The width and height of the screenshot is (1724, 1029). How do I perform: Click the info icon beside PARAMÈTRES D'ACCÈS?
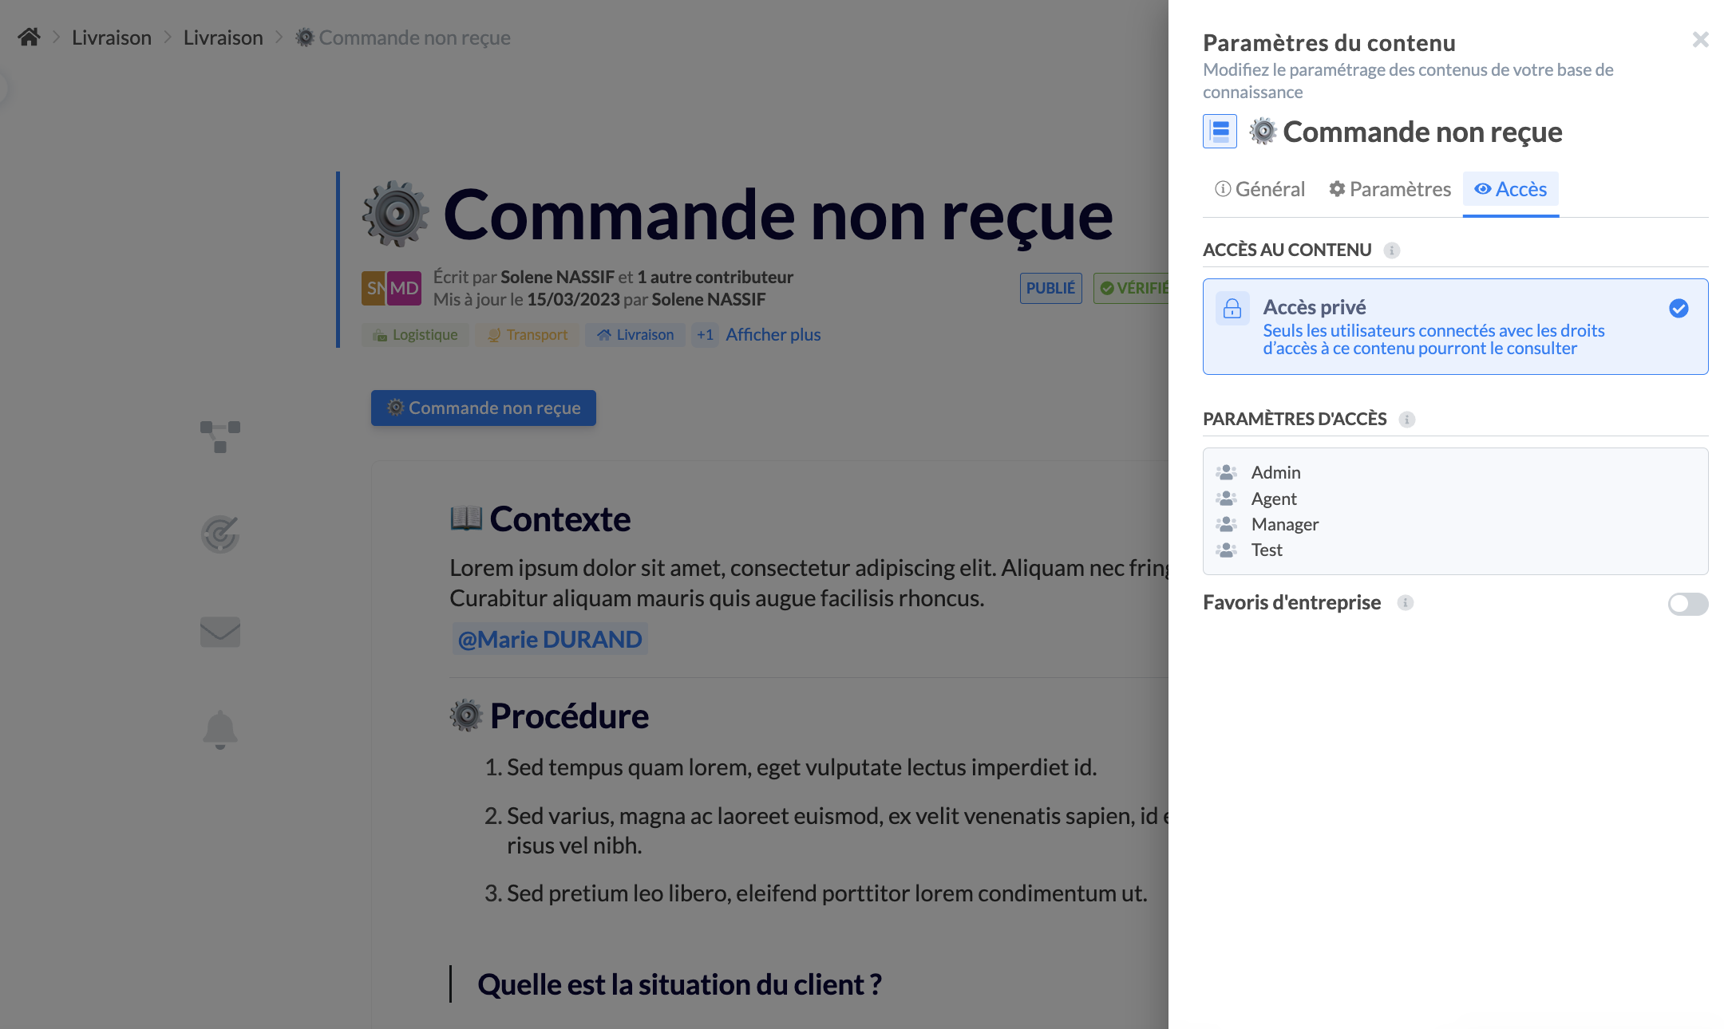[x=1406, y=419]
